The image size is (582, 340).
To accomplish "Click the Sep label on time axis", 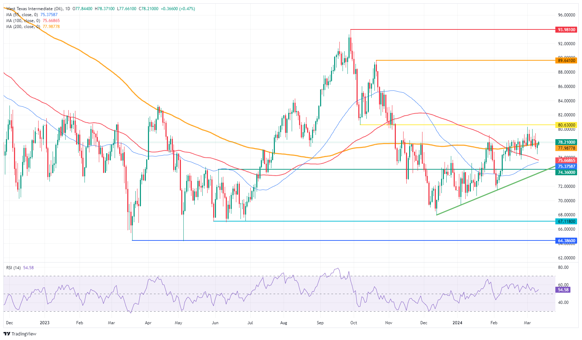I will pyautogui.click(x=320, y=323).
